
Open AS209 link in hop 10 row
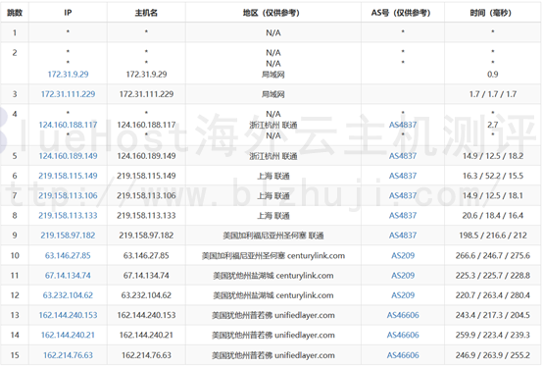click(403, 255)
